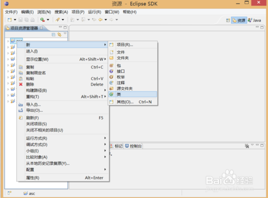The height and width of the screenshot is (198, 268).
Task: Select 进入(I) in the context menu
Action: point(63,51)
